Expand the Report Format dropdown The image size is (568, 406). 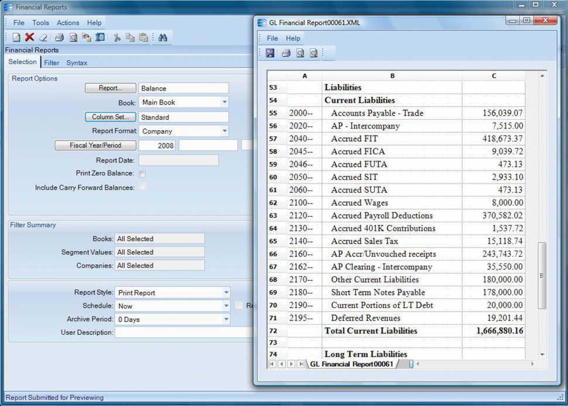224,131
